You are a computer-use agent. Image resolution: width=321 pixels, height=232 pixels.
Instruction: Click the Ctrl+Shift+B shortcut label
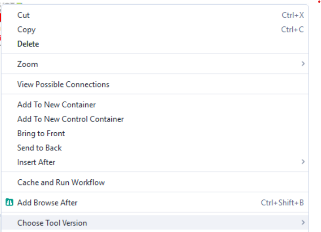[282, 202]
